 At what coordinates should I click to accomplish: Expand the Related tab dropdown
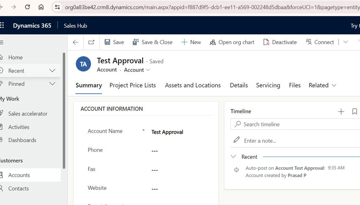[x=322, y=85]
